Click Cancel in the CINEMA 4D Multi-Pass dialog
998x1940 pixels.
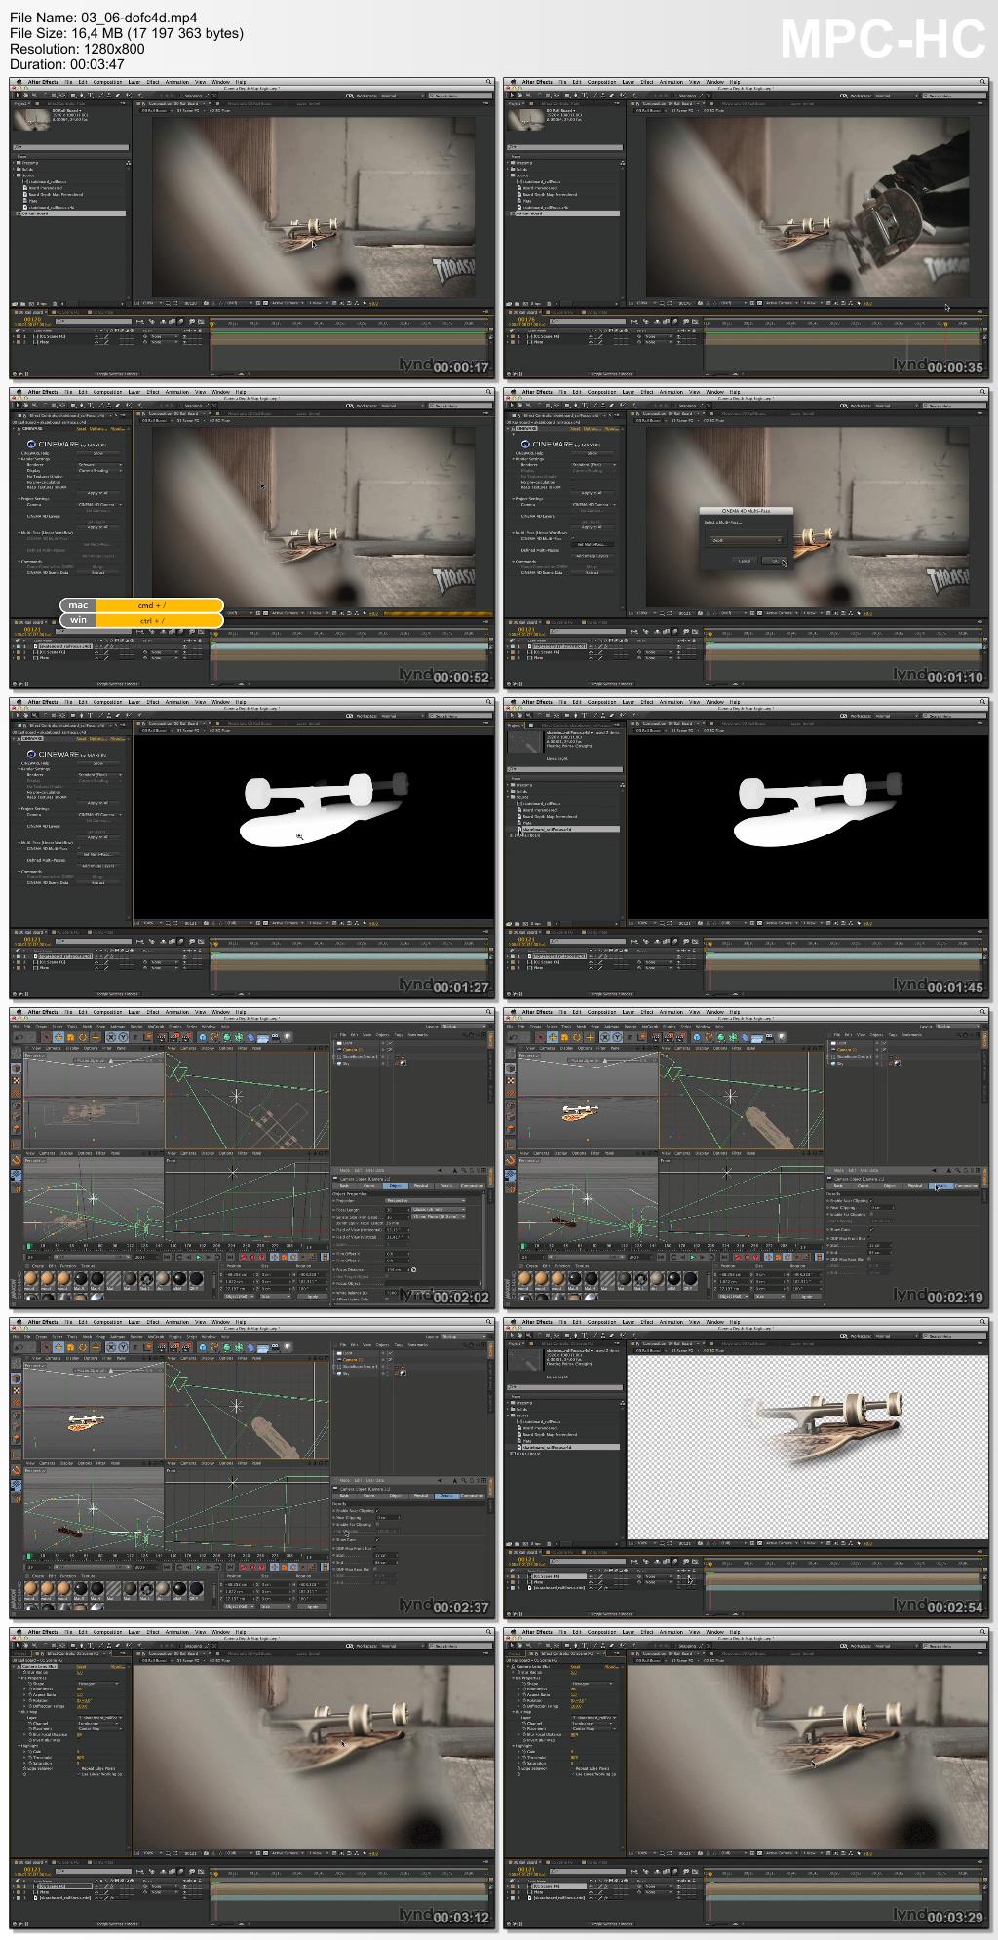tap(744, 561)
